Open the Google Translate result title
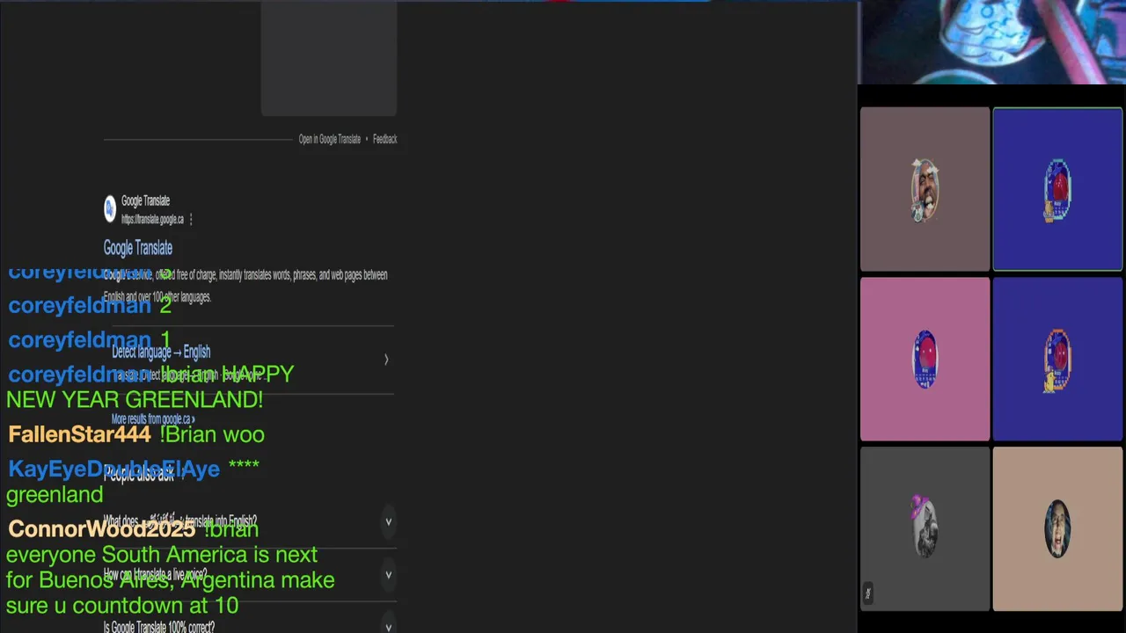Image resolution: width=1126 pixels, height=633 pixels. (138, 248)
